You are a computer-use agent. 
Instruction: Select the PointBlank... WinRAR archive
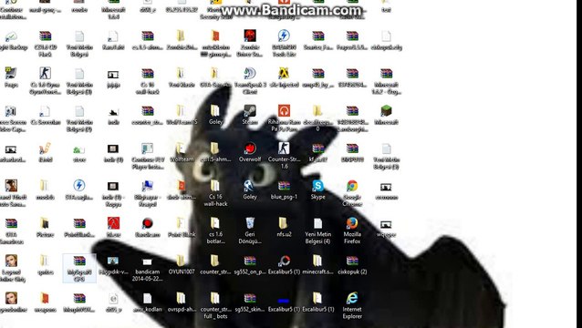pyautogui.click(x=79, y=227)
